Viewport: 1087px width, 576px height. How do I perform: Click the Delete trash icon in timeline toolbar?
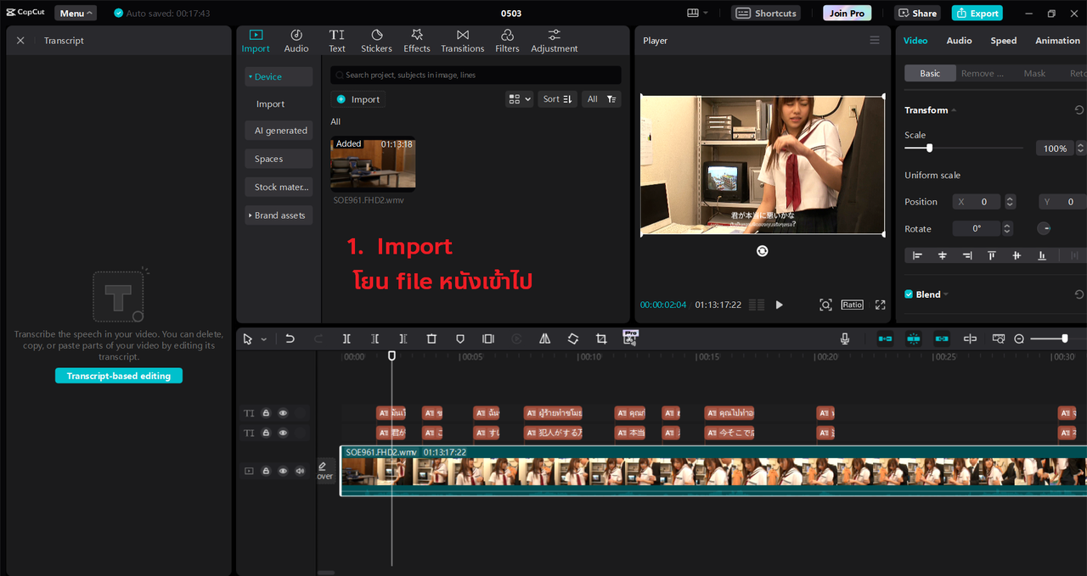431,338
